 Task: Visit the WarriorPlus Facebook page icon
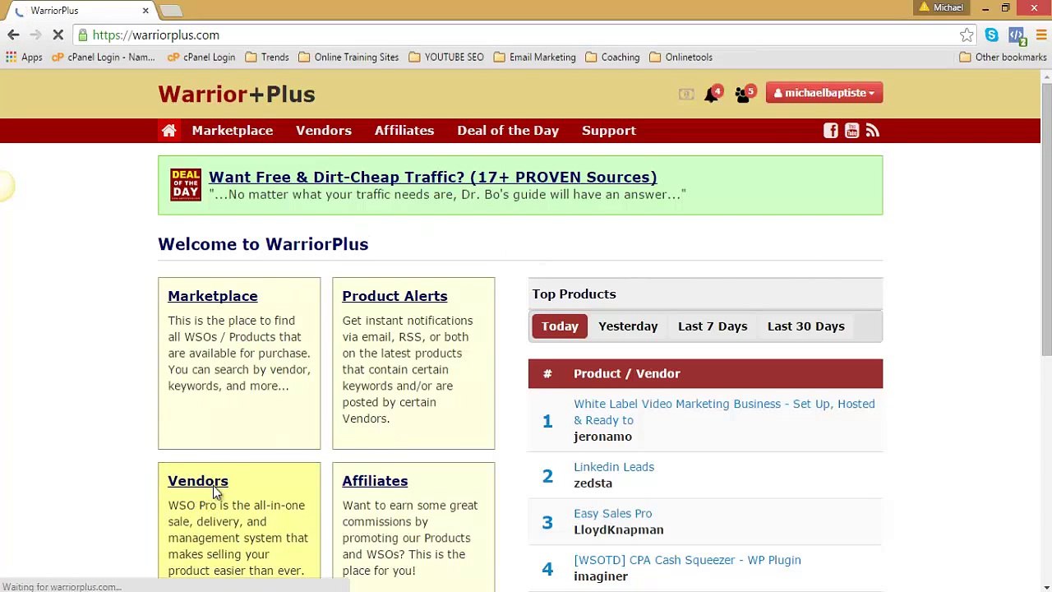(x=831, y=131)
